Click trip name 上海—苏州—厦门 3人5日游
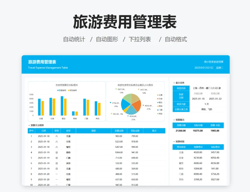This screenshot has width=250, height=192. point(207,88)
